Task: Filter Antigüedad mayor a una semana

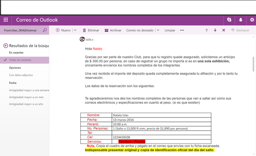Action: (x=29, y=90)
